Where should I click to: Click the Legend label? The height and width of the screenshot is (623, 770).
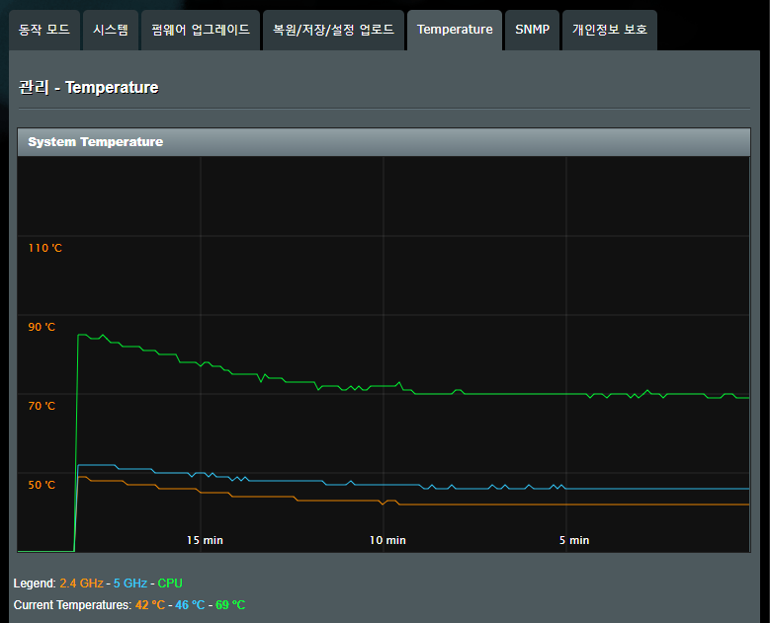(35, 584)
